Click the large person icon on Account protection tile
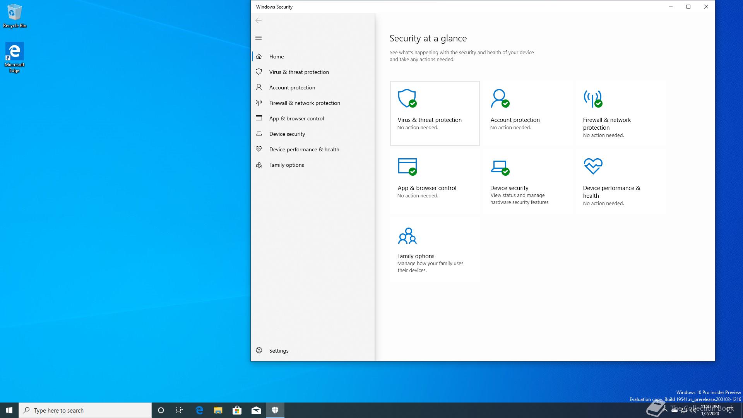743x418 pixels. [x=500, y=98]
